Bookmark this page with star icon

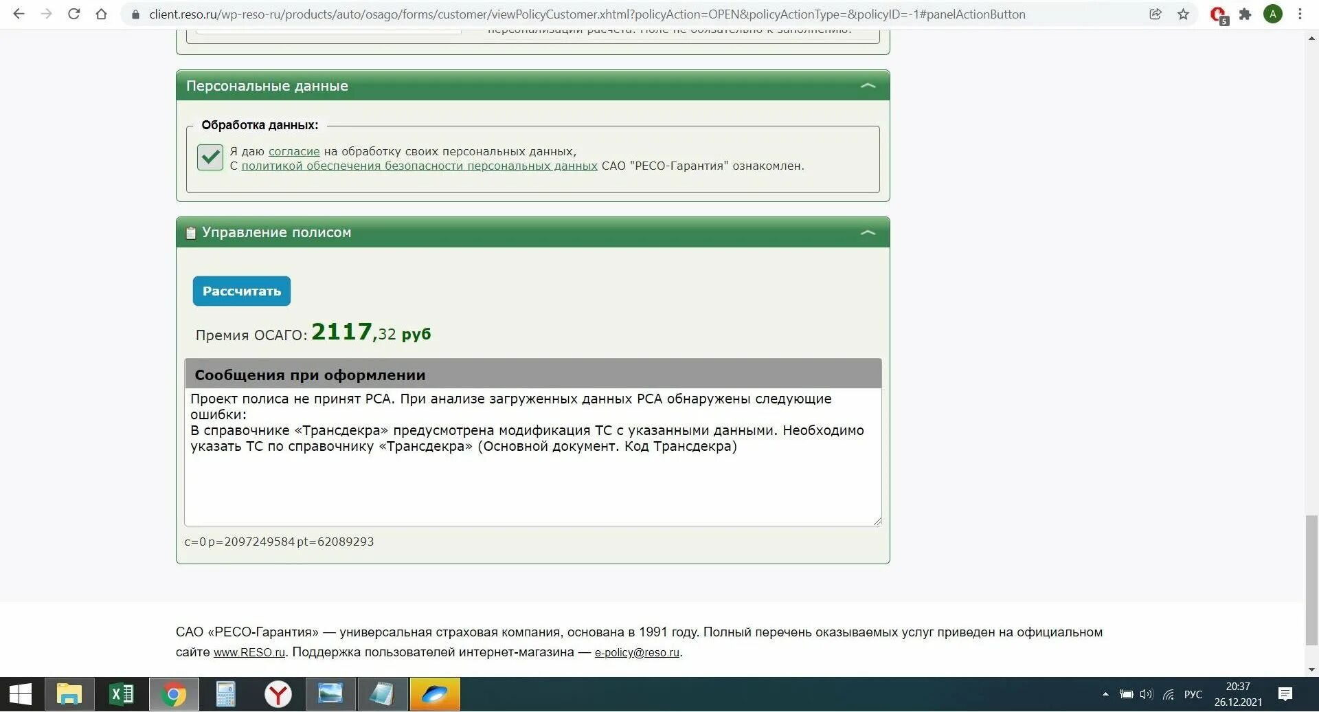point(1183,14)
